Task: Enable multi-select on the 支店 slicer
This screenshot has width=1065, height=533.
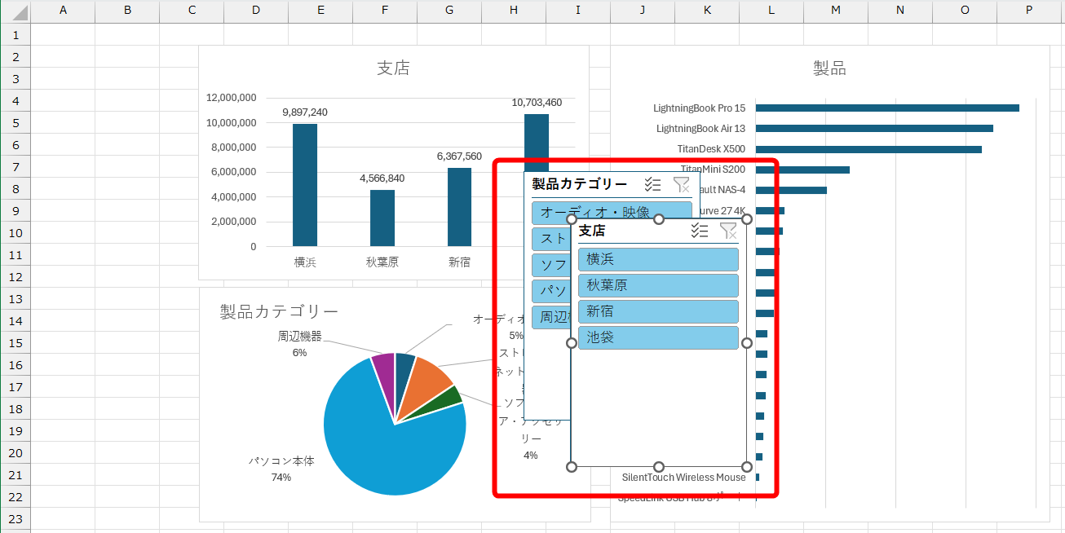Action: (699, 231)
